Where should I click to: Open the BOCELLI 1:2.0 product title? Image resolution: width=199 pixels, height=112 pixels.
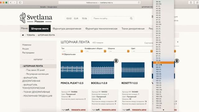[x=99, y=83]
